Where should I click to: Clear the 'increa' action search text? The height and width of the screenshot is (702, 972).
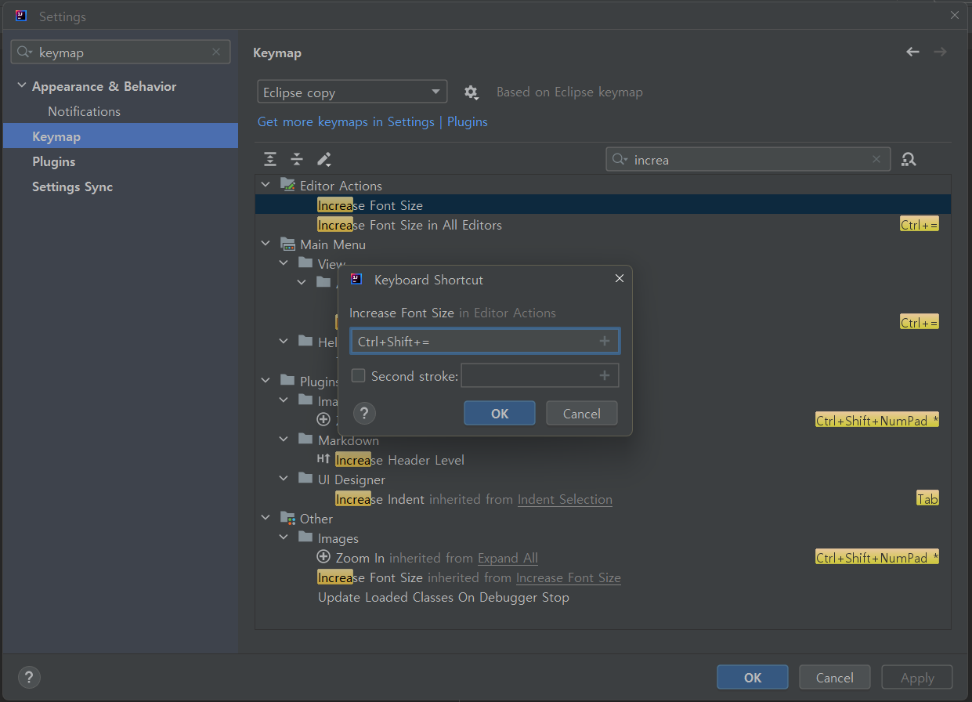pyautogui.click(x=876, y=159)
